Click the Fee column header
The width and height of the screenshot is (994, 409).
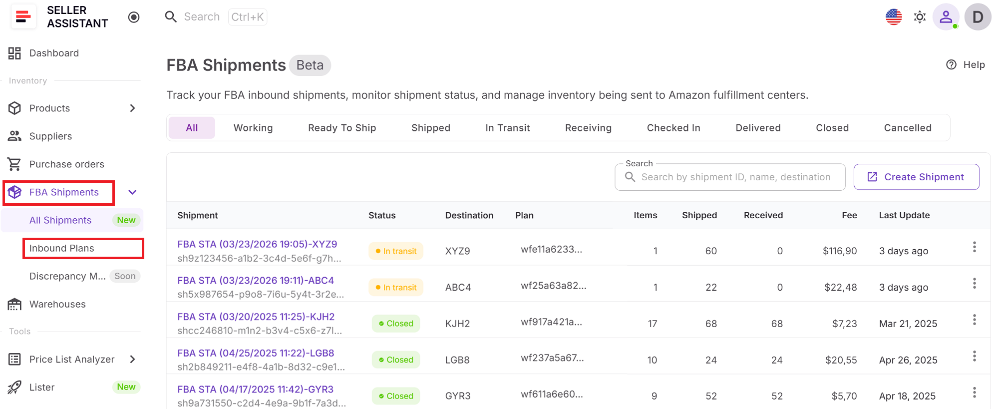click(849, 215)
